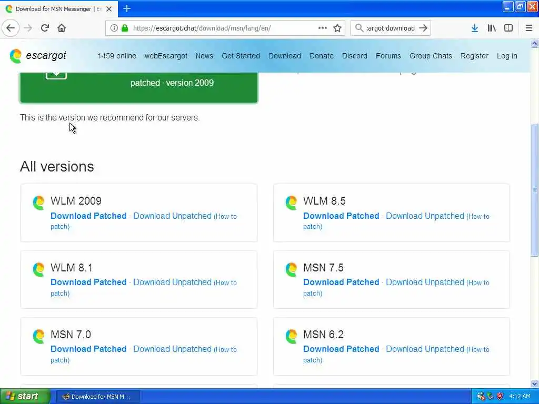539x404 pixels.
Task: Click the scrollbar up arrow
Action: [535, 44]
